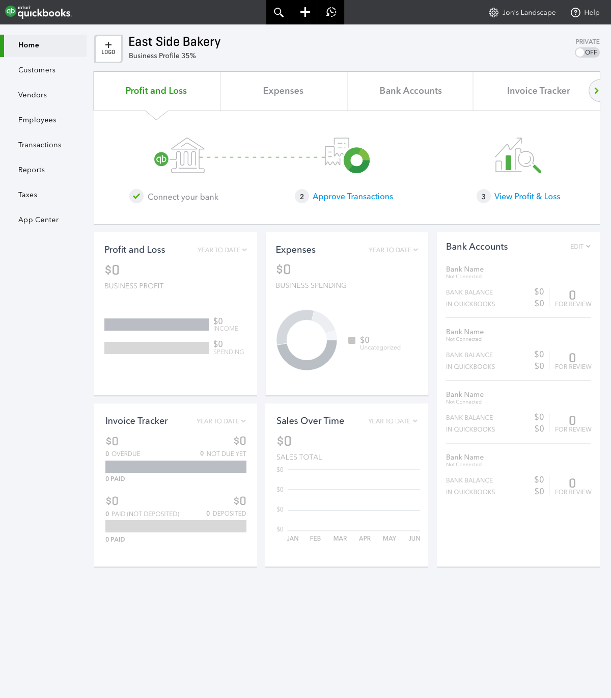Click the settings gear icon
The height and width of the screenshot is (698, 611).
click(493, 13)
